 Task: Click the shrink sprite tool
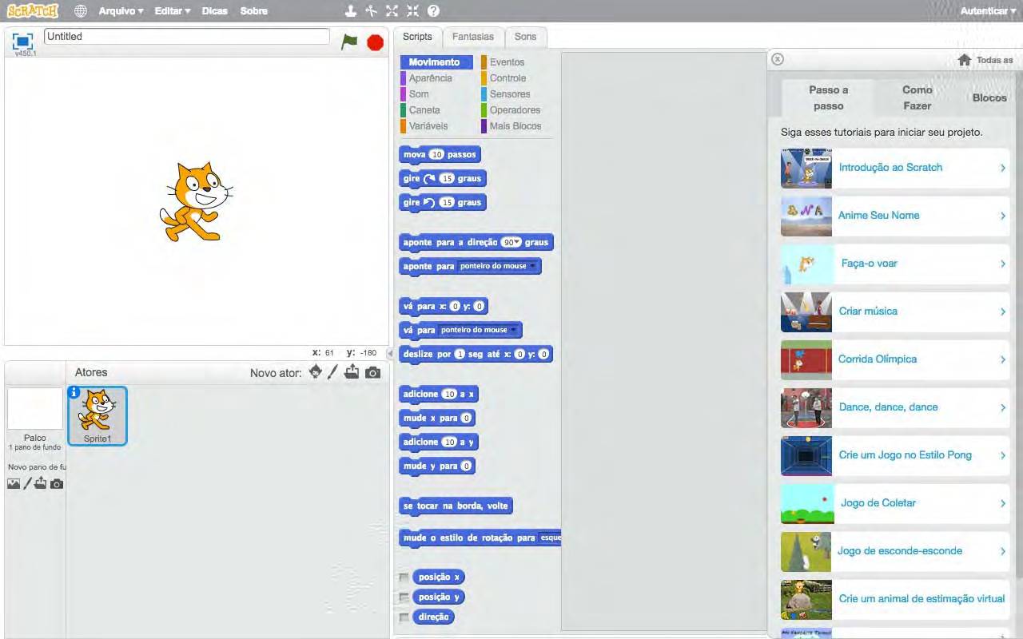point(413,10)
